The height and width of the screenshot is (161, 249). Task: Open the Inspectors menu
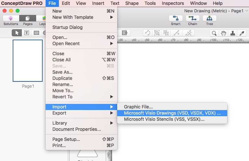coord(173,3)
